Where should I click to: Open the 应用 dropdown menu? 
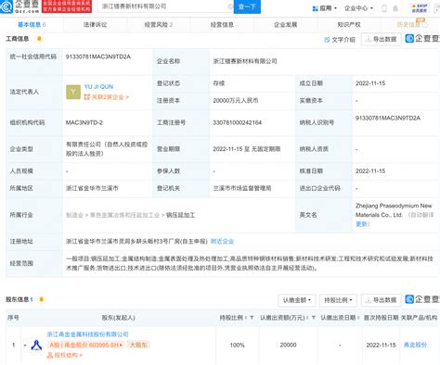325,8
